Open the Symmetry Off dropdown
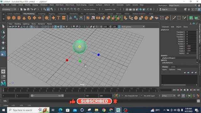This screenshot has width=201, height=113. pos(111,9)
